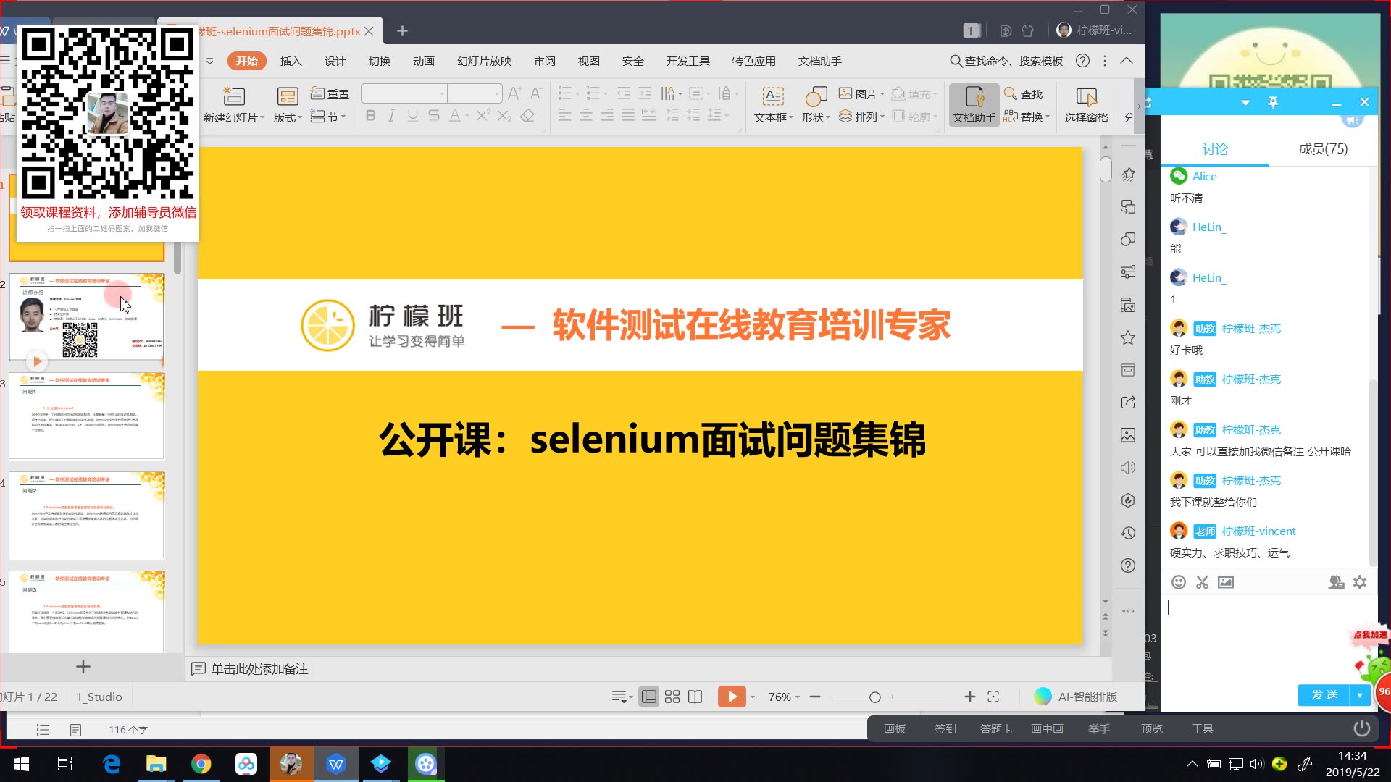Click the Text Box tool icon

click(x=773, y=96)
